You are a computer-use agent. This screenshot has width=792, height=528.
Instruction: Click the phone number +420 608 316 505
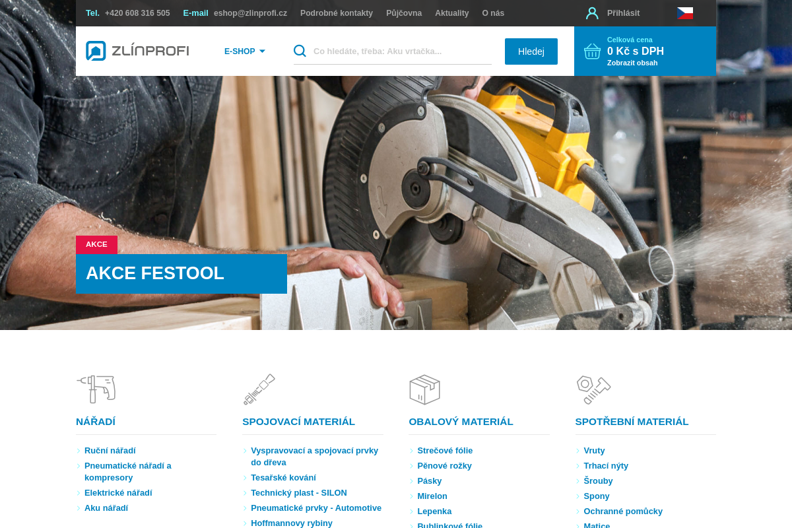[x=137, y=13]
